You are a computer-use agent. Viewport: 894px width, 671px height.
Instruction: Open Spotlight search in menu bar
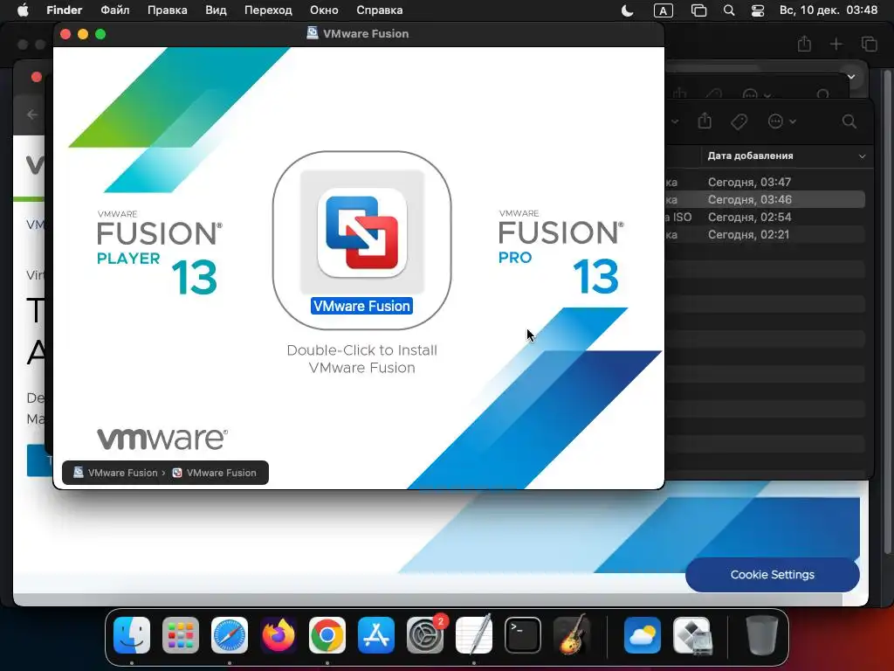[x=729, y=10]
